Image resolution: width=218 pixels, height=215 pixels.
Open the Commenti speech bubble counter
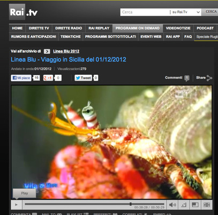[x=187, y=78]
